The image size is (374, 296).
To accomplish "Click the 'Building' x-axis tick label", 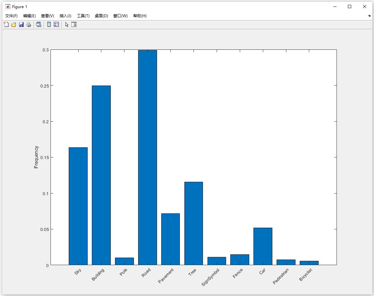I will (x=98, y=275).
